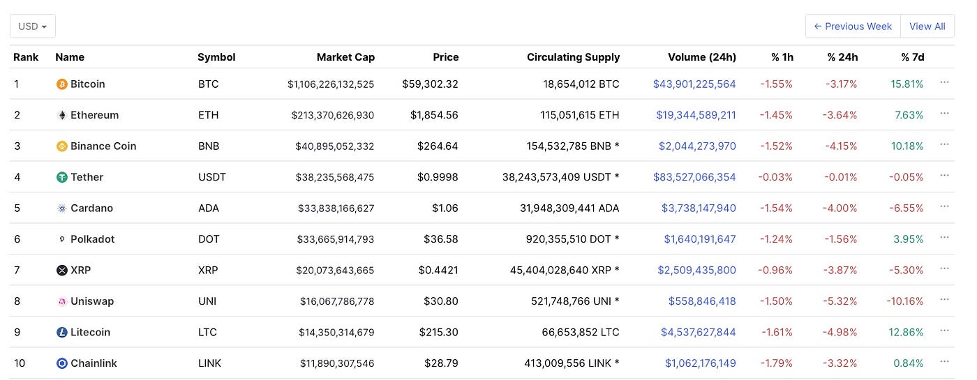Viewport: 977px width, 380px height.
Task: Open the ellipsis menu for Cardano row
Action: [944, 206]
